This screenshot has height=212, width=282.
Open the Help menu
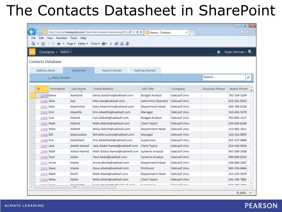[83, 38]
